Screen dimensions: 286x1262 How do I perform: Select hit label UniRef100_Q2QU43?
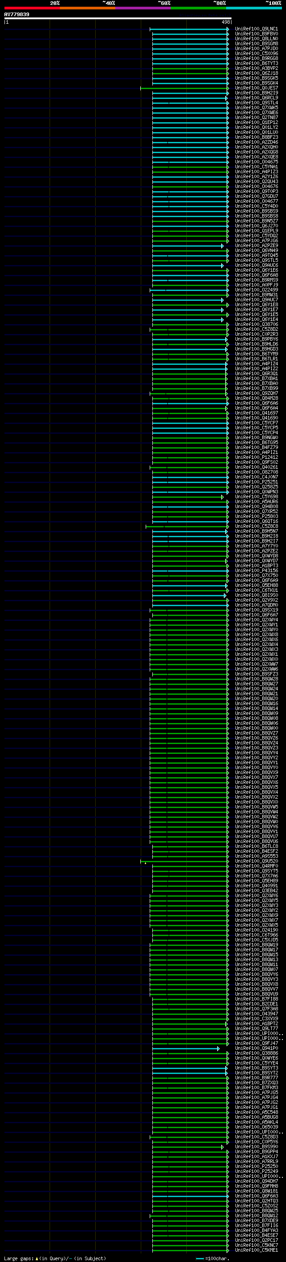(256, 182)
